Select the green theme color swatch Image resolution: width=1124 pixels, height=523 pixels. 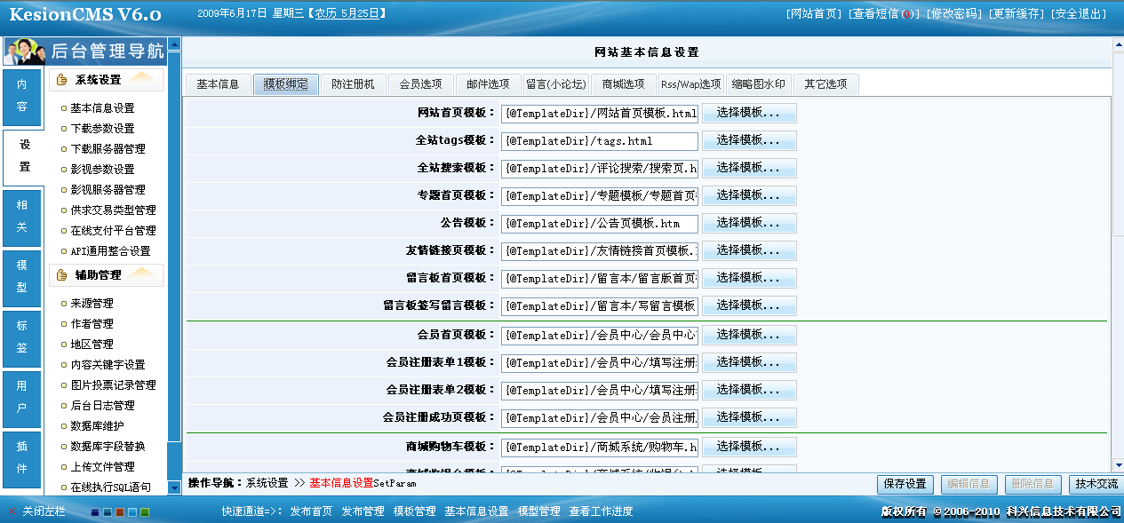click(145, 512)
